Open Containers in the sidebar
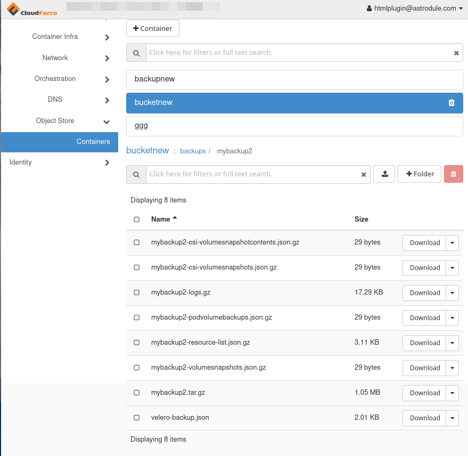Image resolution: width=468 pixels, height=456 pixels. coord(93,142)
